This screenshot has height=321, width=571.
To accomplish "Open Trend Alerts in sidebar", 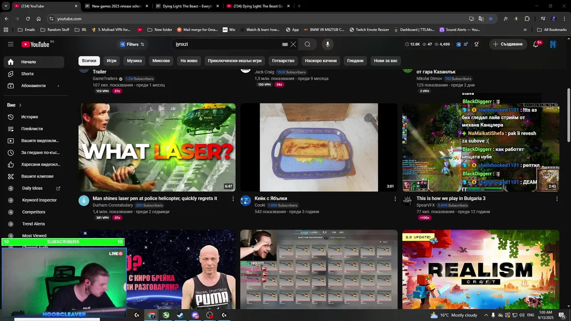I will [x=34, y=224].
